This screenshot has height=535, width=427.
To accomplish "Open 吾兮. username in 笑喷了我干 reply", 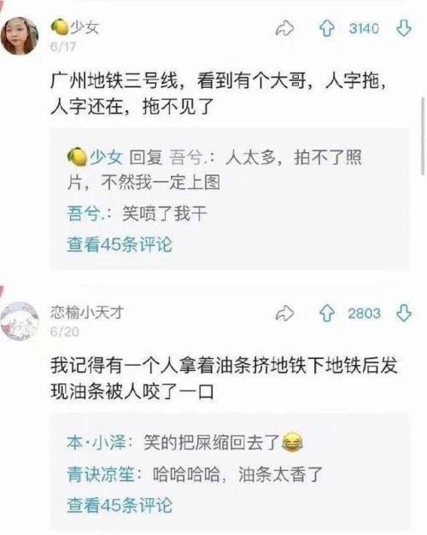I will [x=85, y=214].
